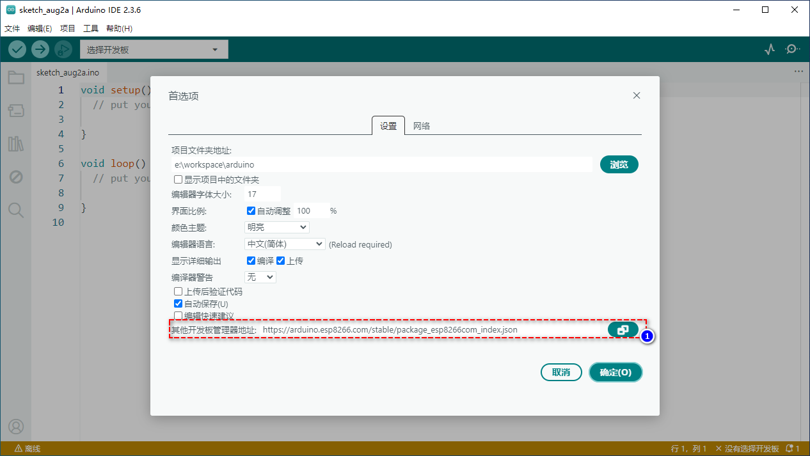Click the Upload arrow button
This screenshot has width=810, height=456.
[40, 49]
